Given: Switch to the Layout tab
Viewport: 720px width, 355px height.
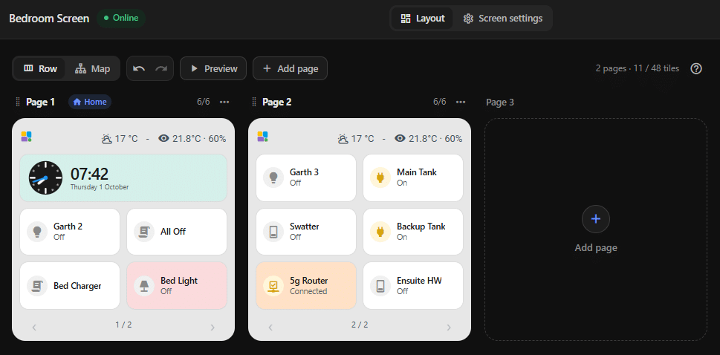Looking at the screenshot, I should (x=422, y=19).
